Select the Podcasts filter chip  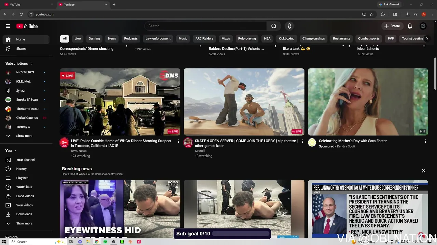[x=131, y=39]
